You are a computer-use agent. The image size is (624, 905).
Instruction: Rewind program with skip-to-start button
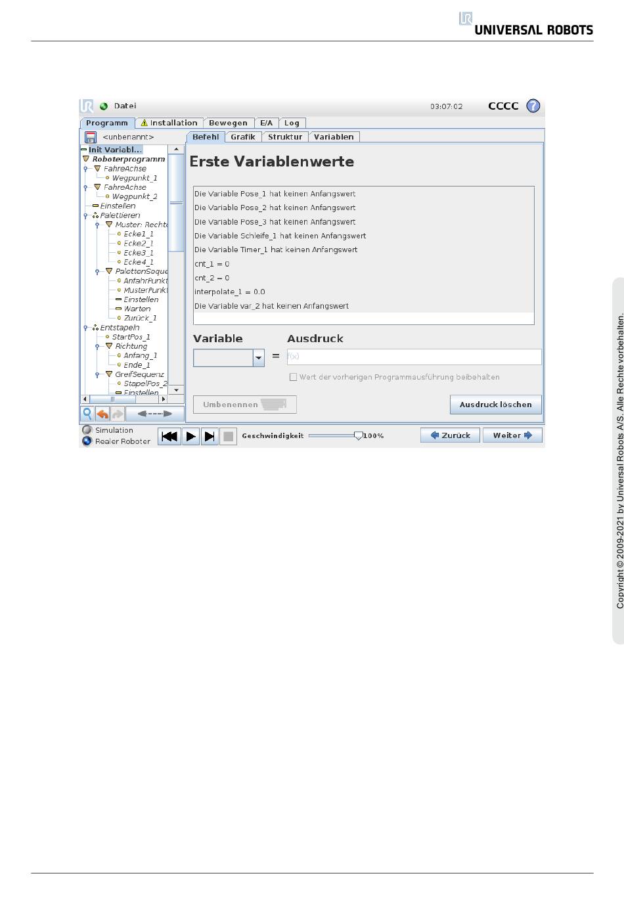click(170, 436)
